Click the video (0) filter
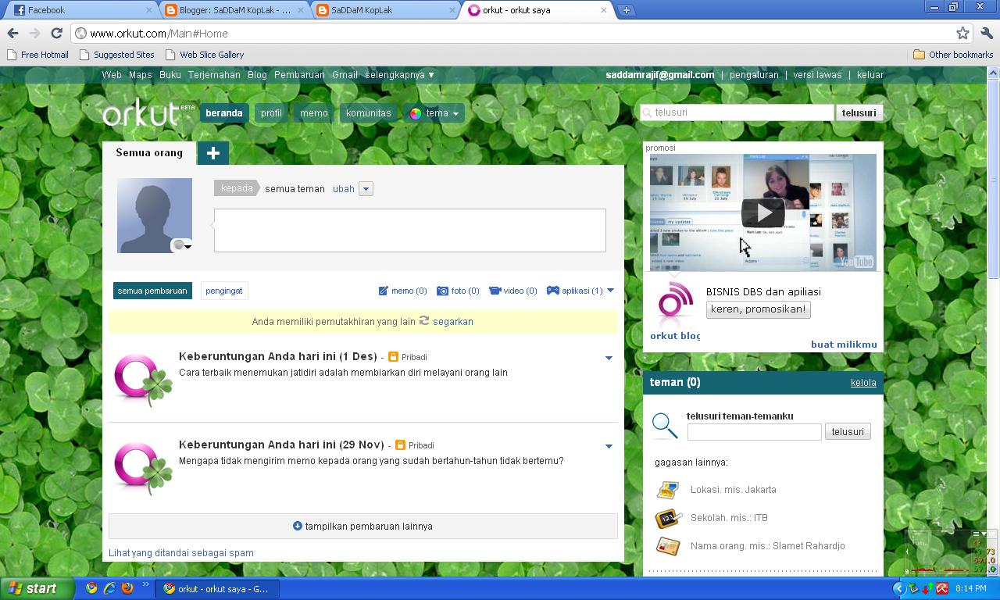The width and height of the screenshot is (1000, 600). coord(512,291)
